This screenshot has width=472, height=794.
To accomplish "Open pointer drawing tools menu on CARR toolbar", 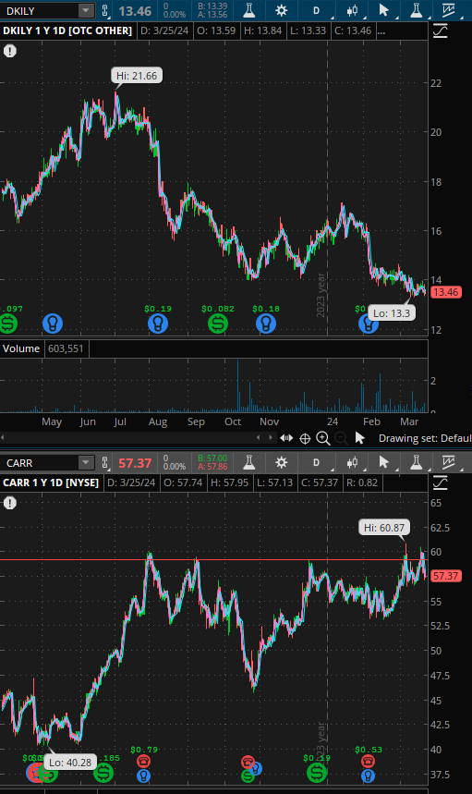I will coord(384,462).
